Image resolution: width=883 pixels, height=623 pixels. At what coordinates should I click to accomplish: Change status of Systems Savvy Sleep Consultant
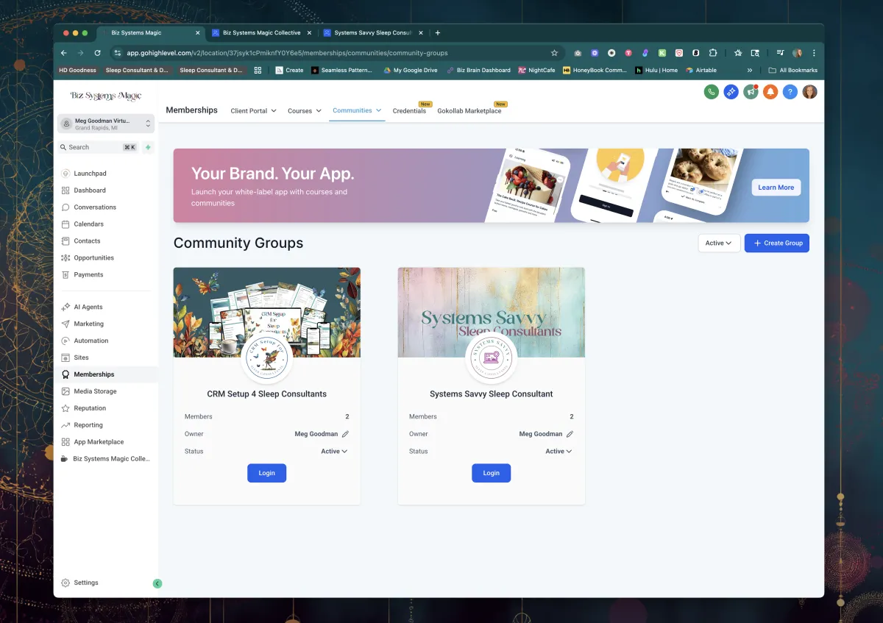pos(558,452)
